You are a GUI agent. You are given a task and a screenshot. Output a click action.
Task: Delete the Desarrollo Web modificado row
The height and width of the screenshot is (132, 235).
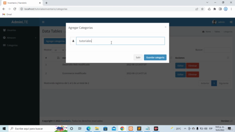point(192,66)
